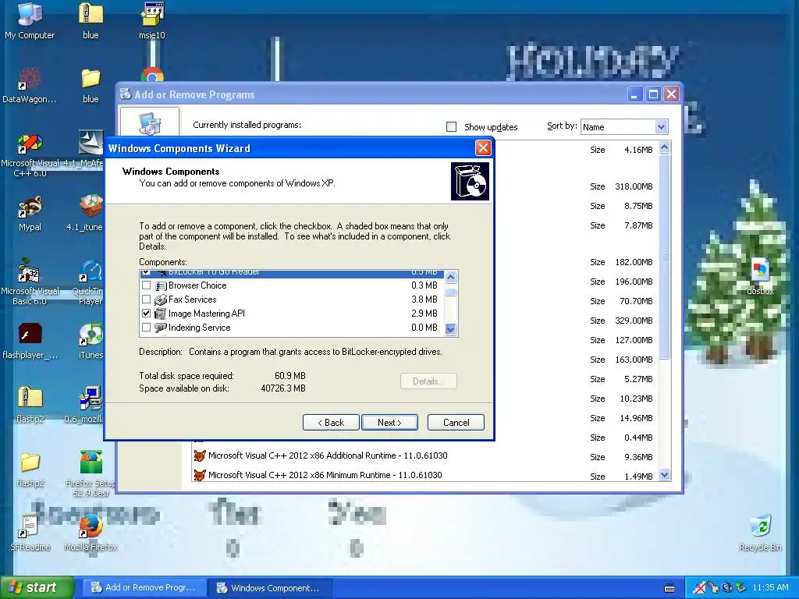Close the Windows Components Wizard dialog
The width and height of the screenshot is (799, 599).
point(482,148)
